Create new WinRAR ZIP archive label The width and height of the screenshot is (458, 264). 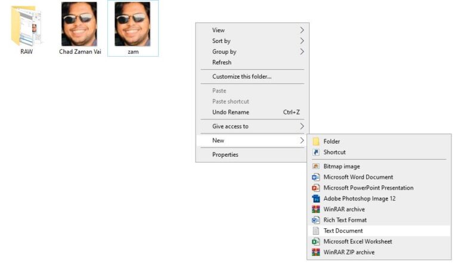[x=349, y=252]
